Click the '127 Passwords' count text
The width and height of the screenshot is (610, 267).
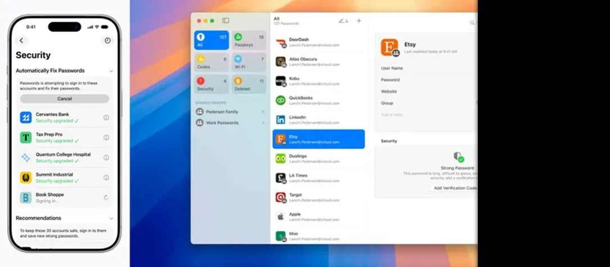[x=286, y=24]
